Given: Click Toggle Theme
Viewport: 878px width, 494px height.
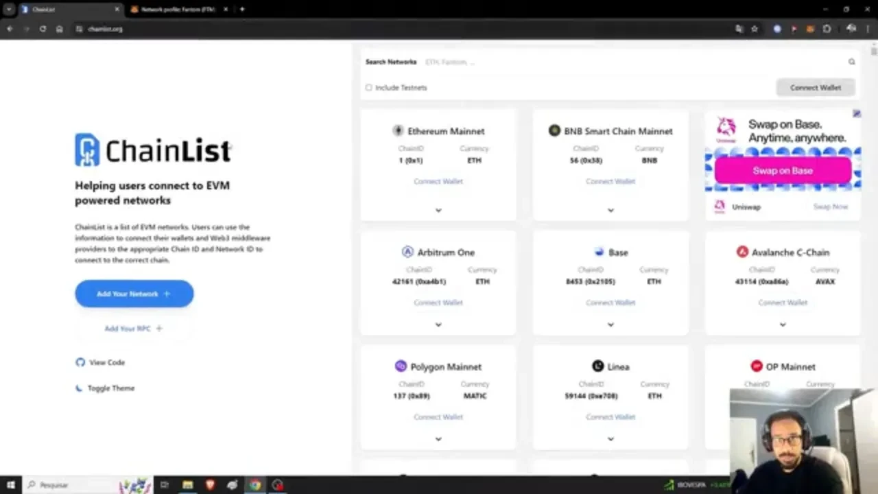Looking at the screenshot, I should point(105,388).
